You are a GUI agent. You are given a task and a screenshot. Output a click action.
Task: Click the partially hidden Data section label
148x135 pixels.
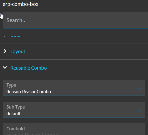[15, 36]
